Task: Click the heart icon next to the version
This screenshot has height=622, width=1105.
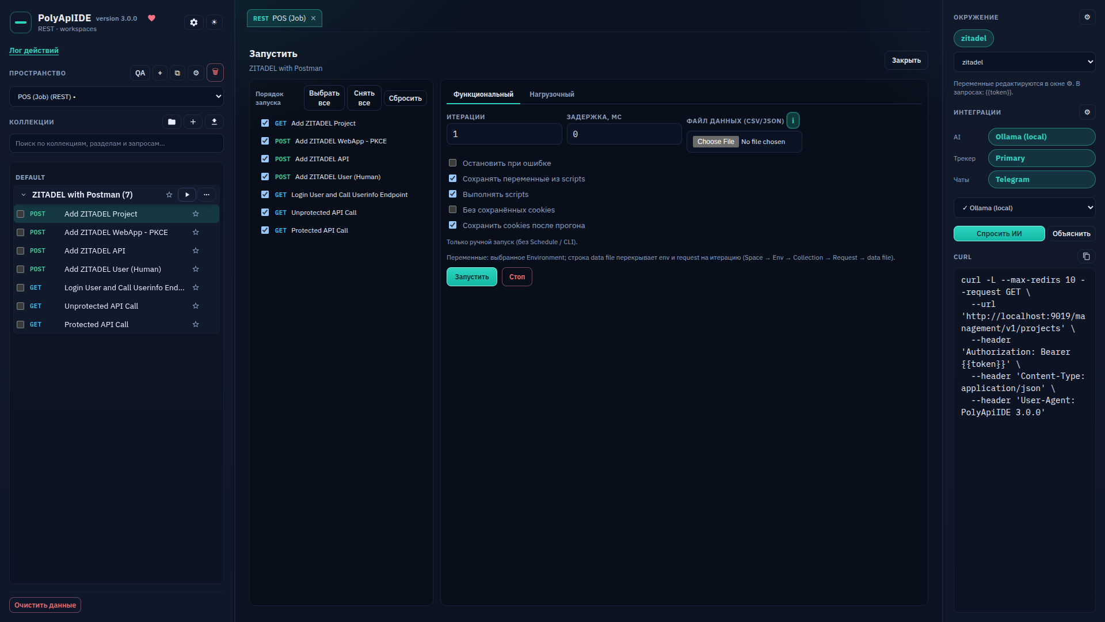Action: coord(152,18)
